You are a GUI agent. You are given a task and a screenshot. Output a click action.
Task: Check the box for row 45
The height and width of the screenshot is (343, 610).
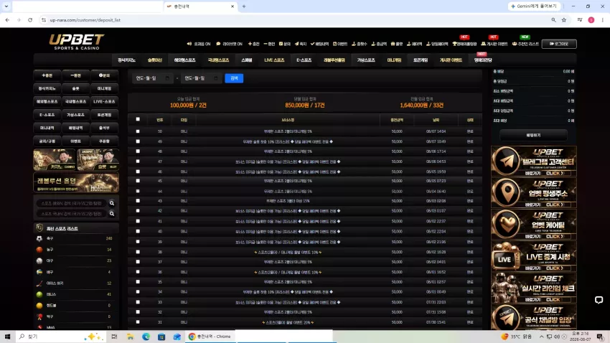pos(138,181)
